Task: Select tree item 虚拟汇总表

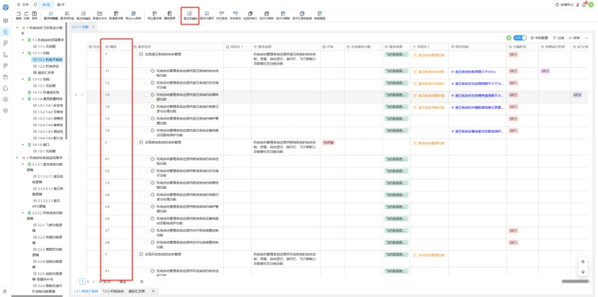Action: point(46,73)
